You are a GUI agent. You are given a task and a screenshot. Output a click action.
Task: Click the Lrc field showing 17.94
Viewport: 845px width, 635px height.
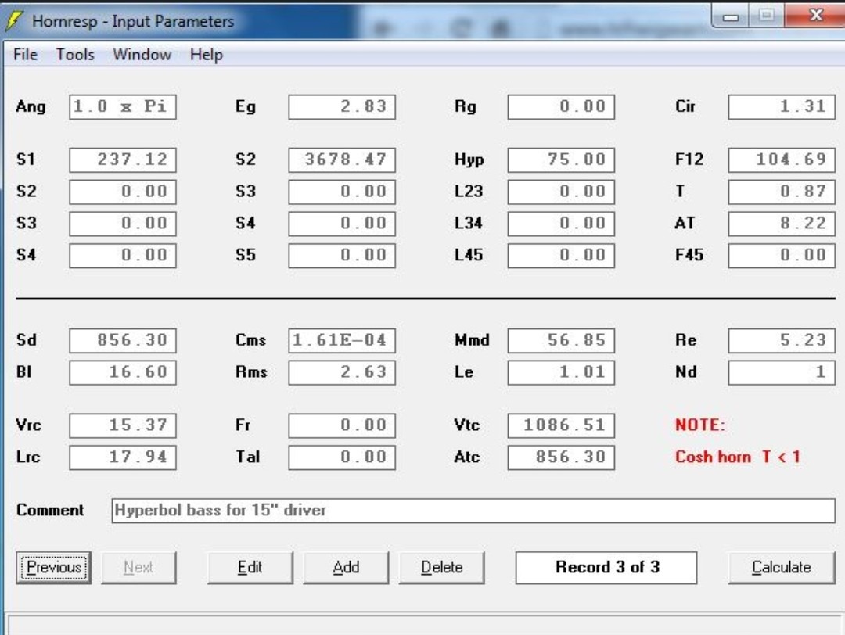123,457
